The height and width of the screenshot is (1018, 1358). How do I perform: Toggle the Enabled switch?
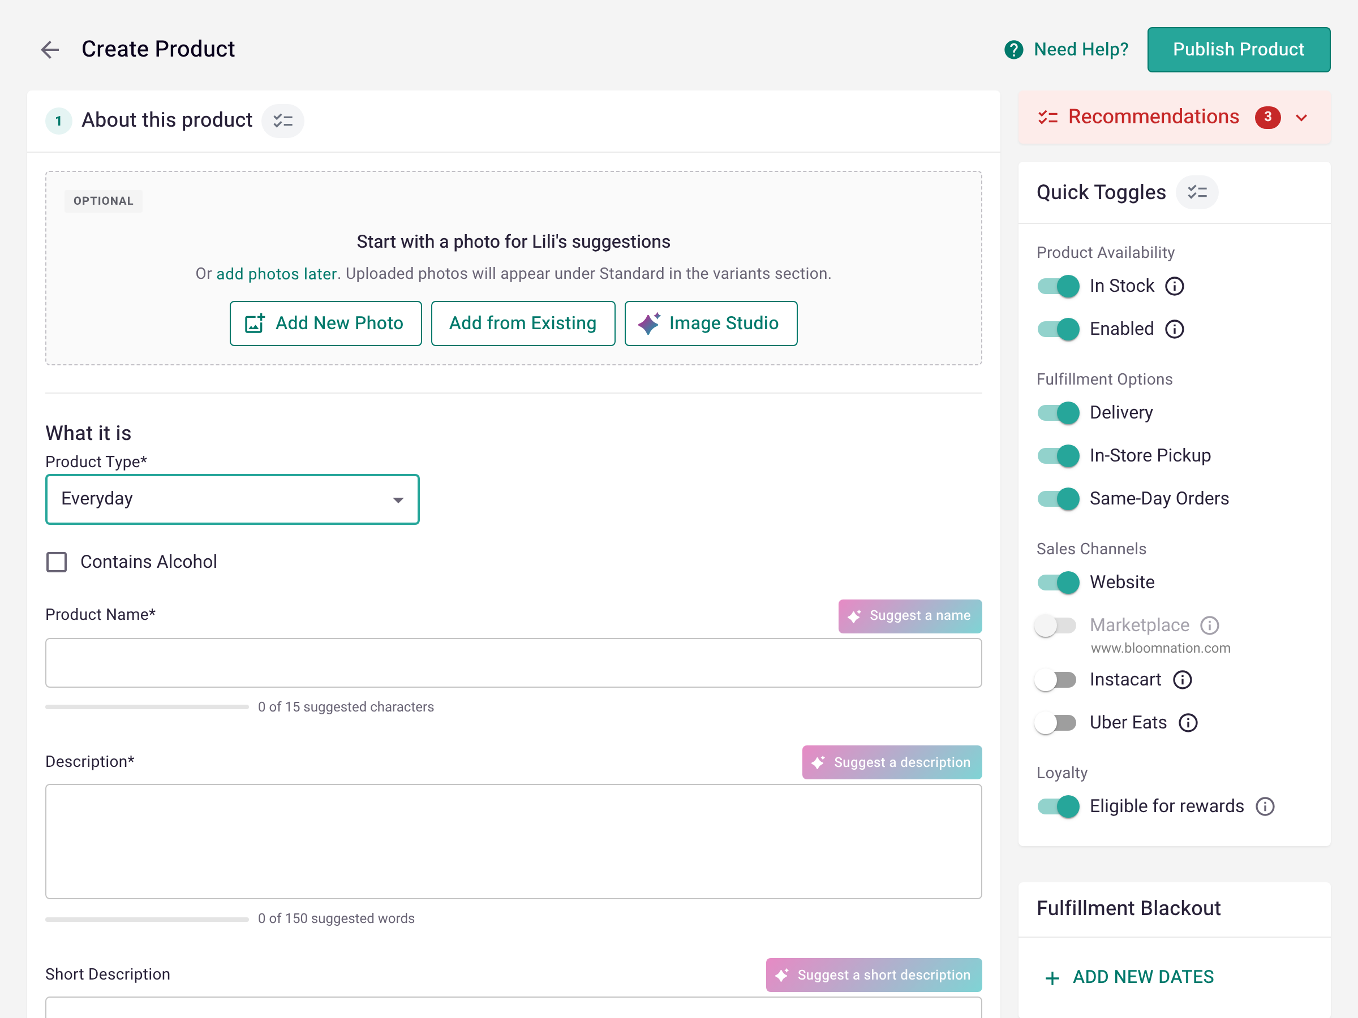click(1059, 330)
